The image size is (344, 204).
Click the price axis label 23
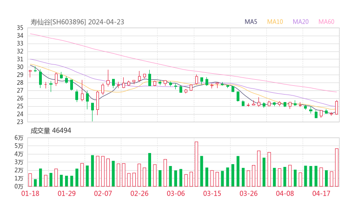pyautogui.click(x=20, y=121)
